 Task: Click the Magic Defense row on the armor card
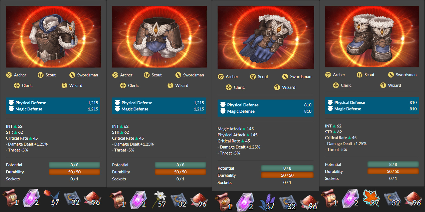click(x=53, y=109)
